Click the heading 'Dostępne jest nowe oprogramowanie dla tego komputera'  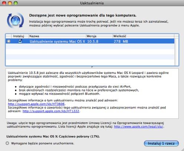(83, 16)
